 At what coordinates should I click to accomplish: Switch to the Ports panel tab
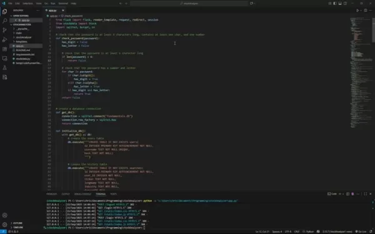point(114,194)
